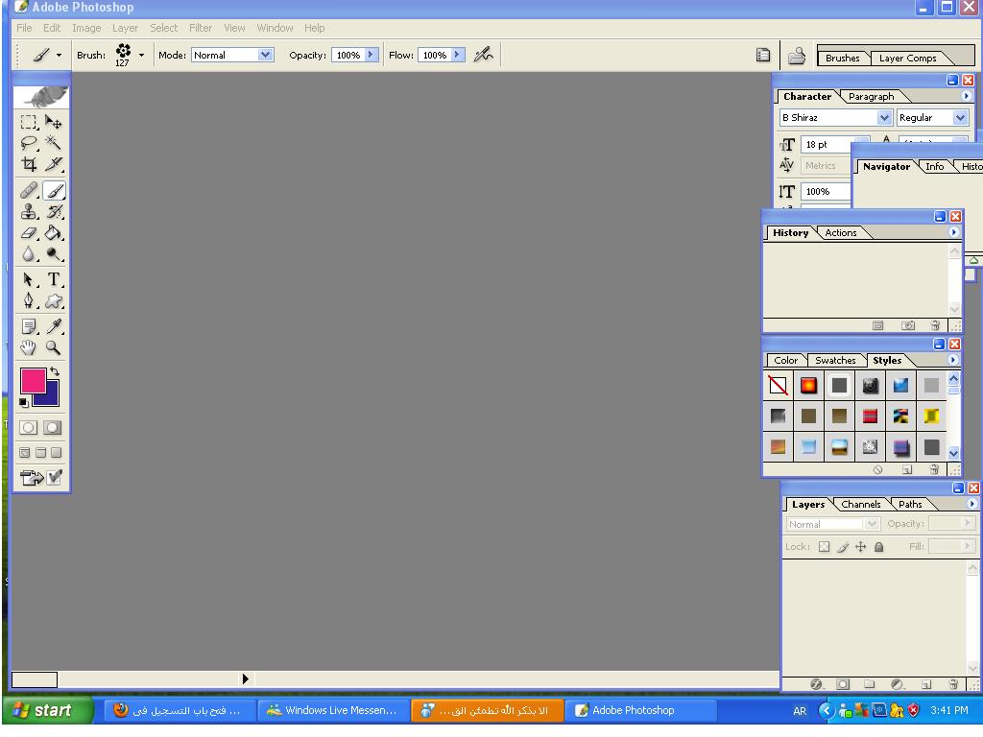The height and width of the screenshot is (737, 983).
Task: Toggle lock image pixels in Layers
Action: pyautogui.click(x=843, y=547)
